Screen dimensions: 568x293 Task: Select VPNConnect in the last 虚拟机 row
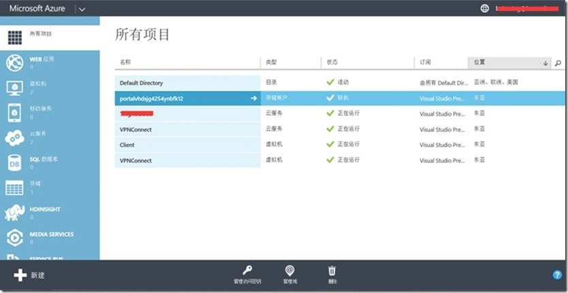tap(136, 160)
